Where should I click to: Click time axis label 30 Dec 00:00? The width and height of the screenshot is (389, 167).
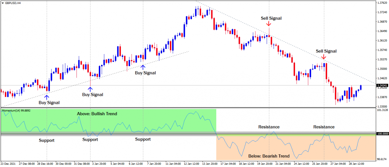[x=64, y=164]
